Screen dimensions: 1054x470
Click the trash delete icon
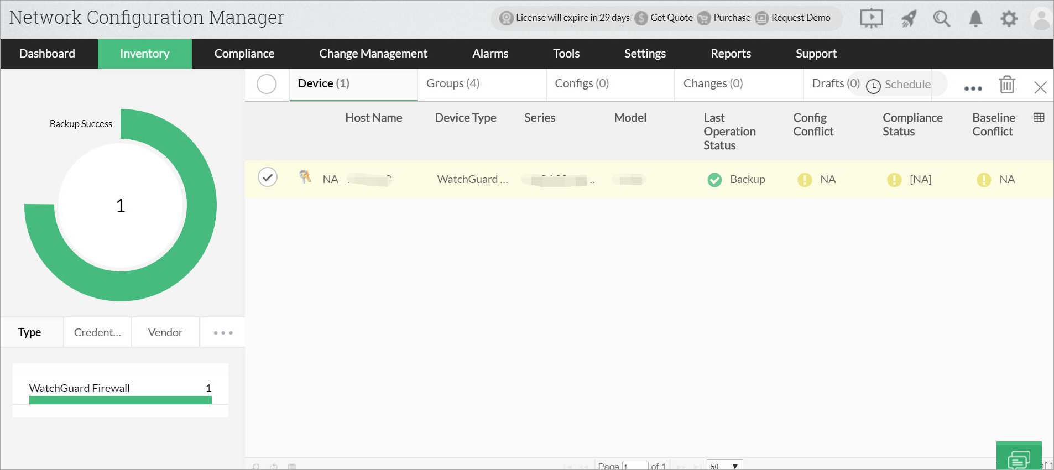point(1007,85)
